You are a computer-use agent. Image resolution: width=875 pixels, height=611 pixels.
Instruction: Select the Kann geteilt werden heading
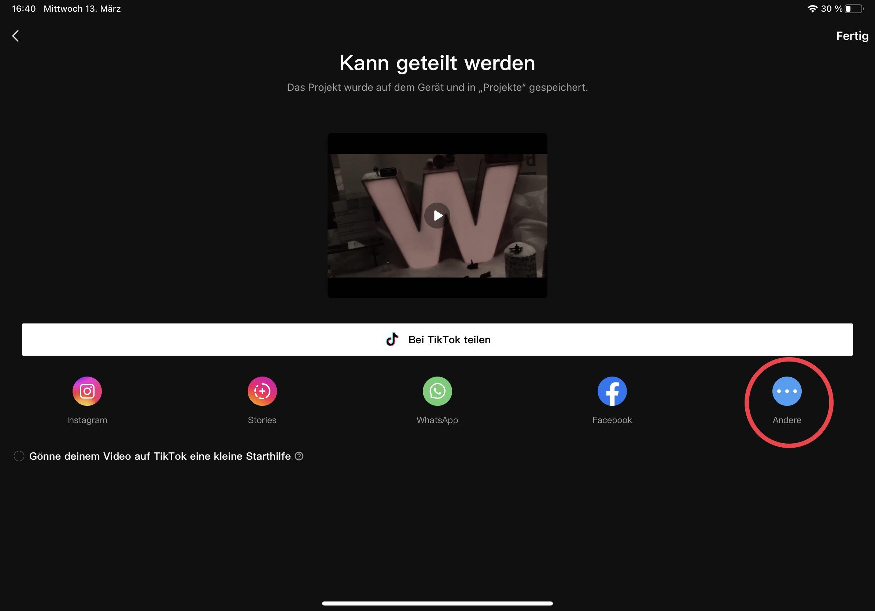437,63
